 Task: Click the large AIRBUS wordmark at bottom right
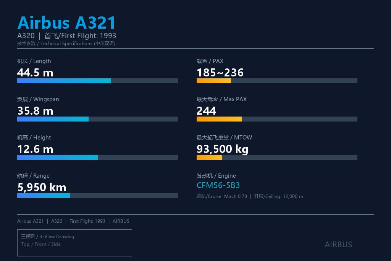click(x=338, y=245)
